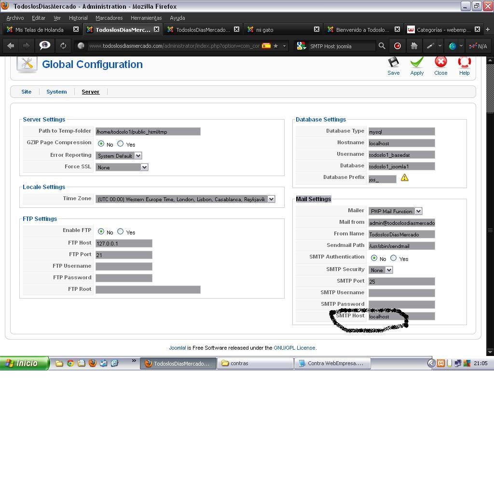Viewport: 494px width, 492px height.
Task: Close the 'Mis Telas de Holanda' tab
Action: point(76,29)
